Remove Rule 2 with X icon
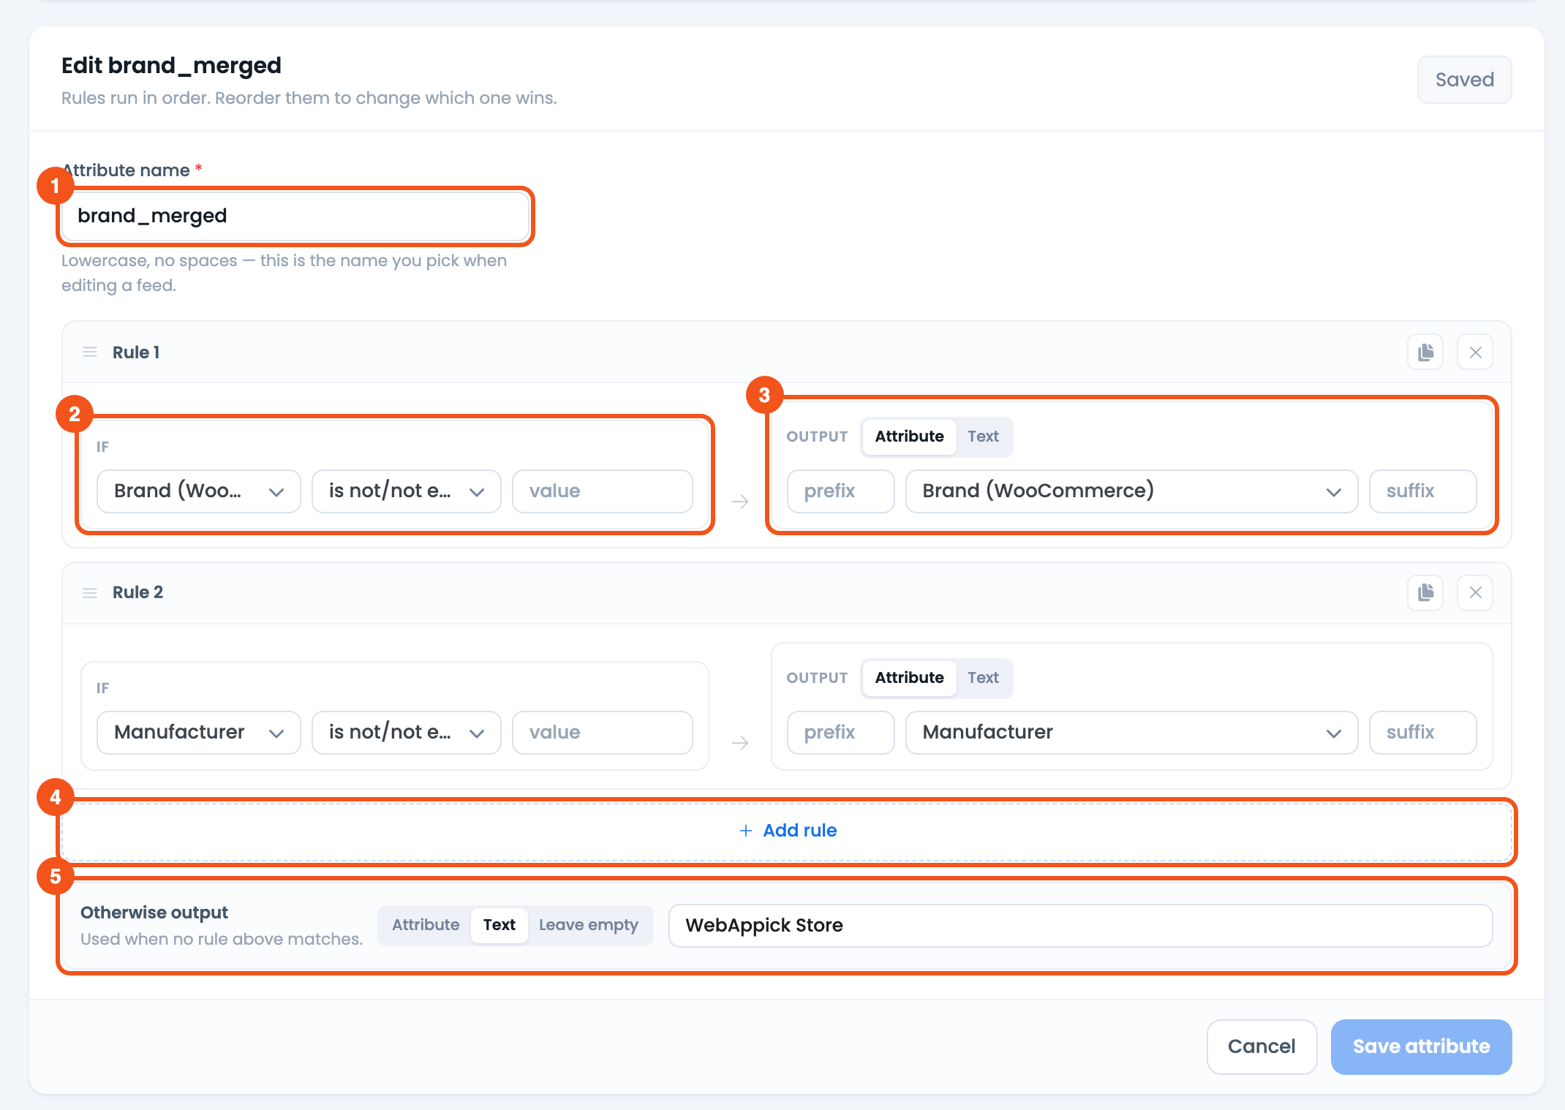 point(1475,592)
